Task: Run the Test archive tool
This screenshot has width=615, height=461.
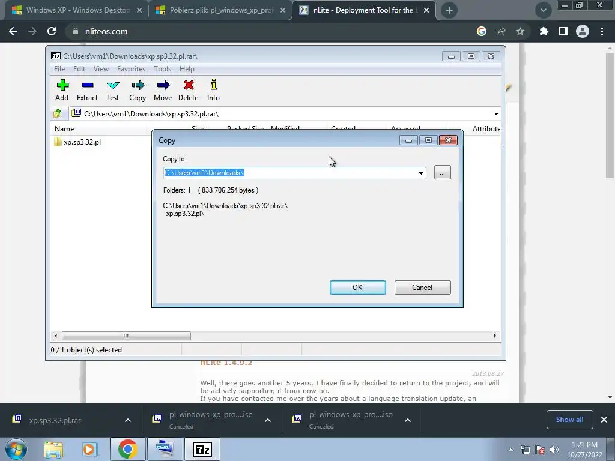Action: (112, 90)
